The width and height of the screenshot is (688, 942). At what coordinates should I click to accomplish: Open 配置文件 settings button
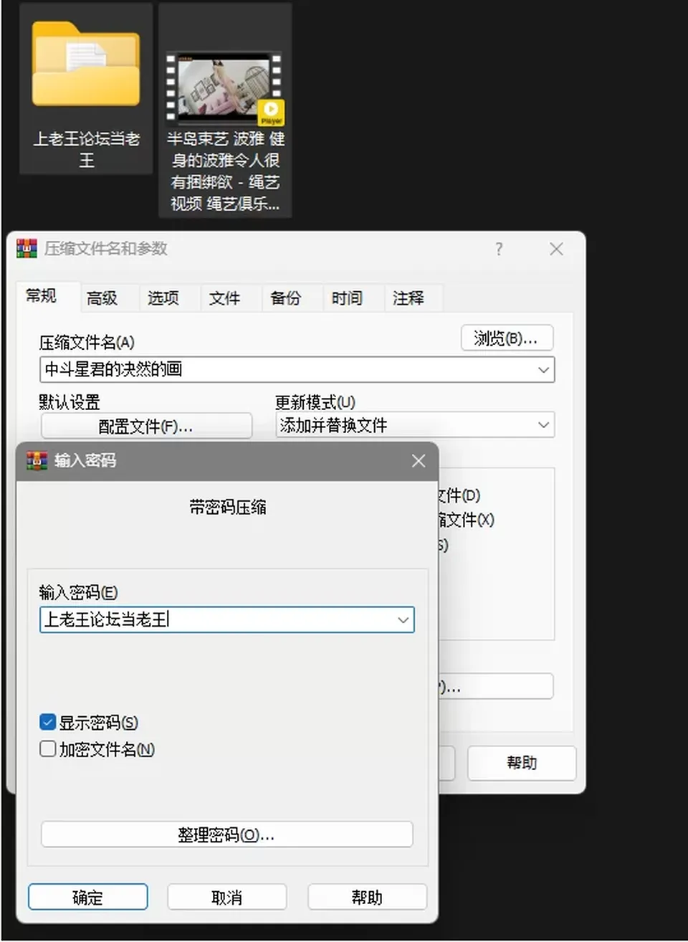(x=147, y=426)
